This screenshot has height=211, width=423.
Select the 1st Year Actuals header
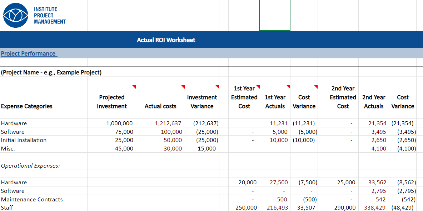tap(275, 102)
